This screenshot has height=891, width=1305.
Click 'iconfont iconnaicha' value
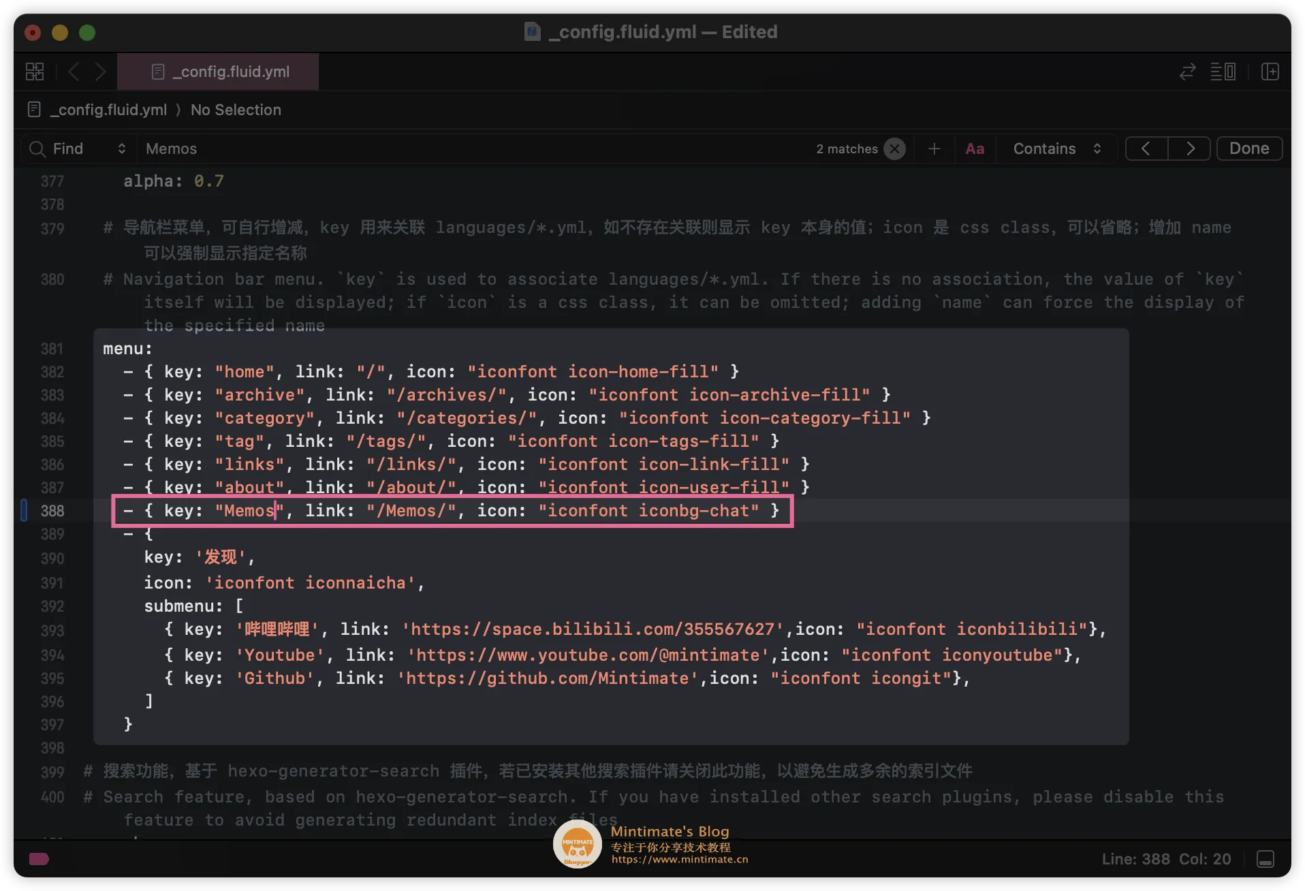tap(310, 583)
